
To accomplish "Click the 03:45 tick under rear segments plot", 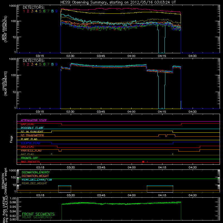I will [x=101, y=112].
